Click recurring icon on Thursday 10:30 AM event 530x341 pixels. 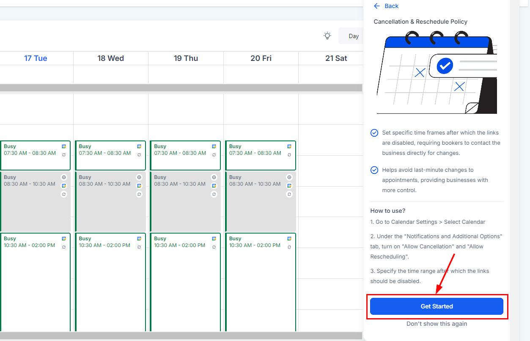coord(214,247)
